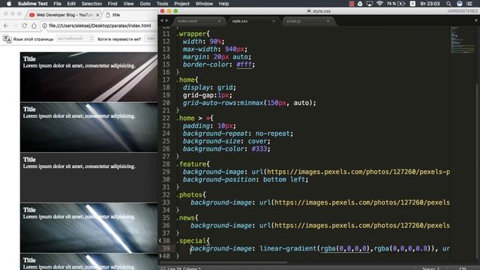Click 'background-position' on line 30
480x270 pixels.
219,179
